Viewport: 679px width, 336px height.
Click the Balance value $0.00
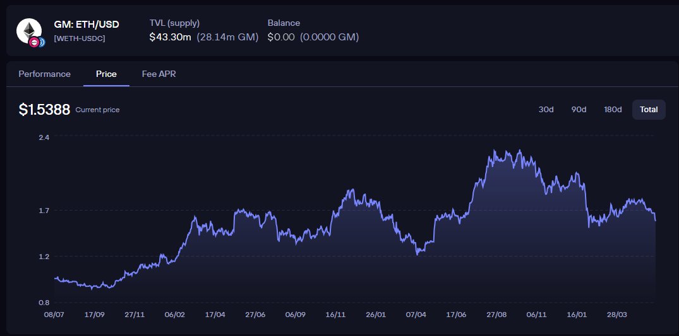pos(281,37)
